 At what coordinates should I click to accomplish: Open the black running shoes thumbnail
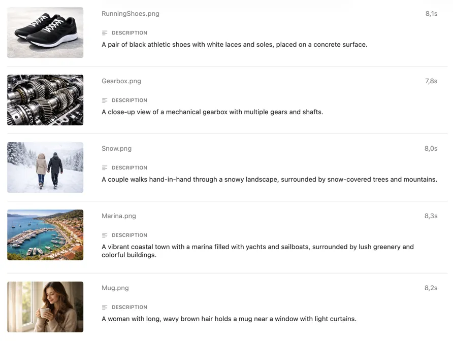tap(45, 32)
